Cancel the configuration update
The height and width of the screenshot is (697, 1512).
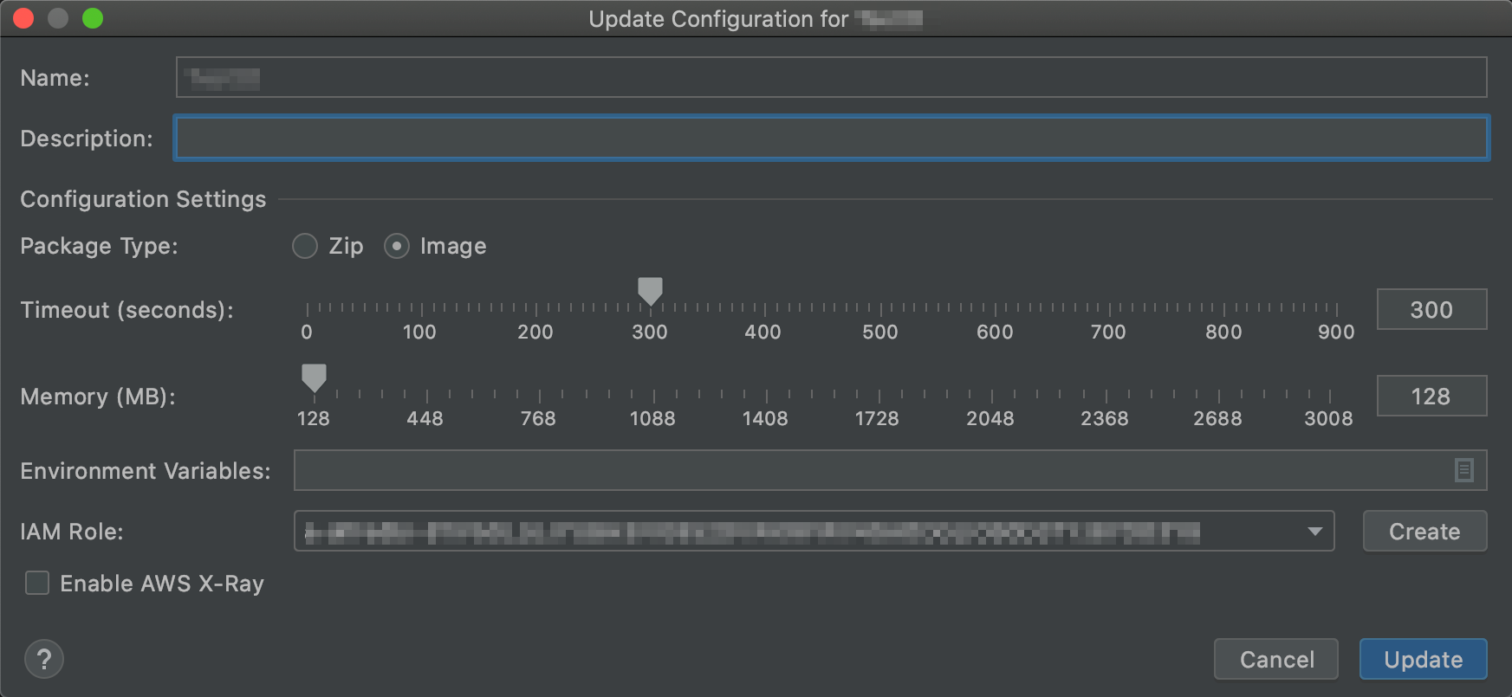point(1276,659)
